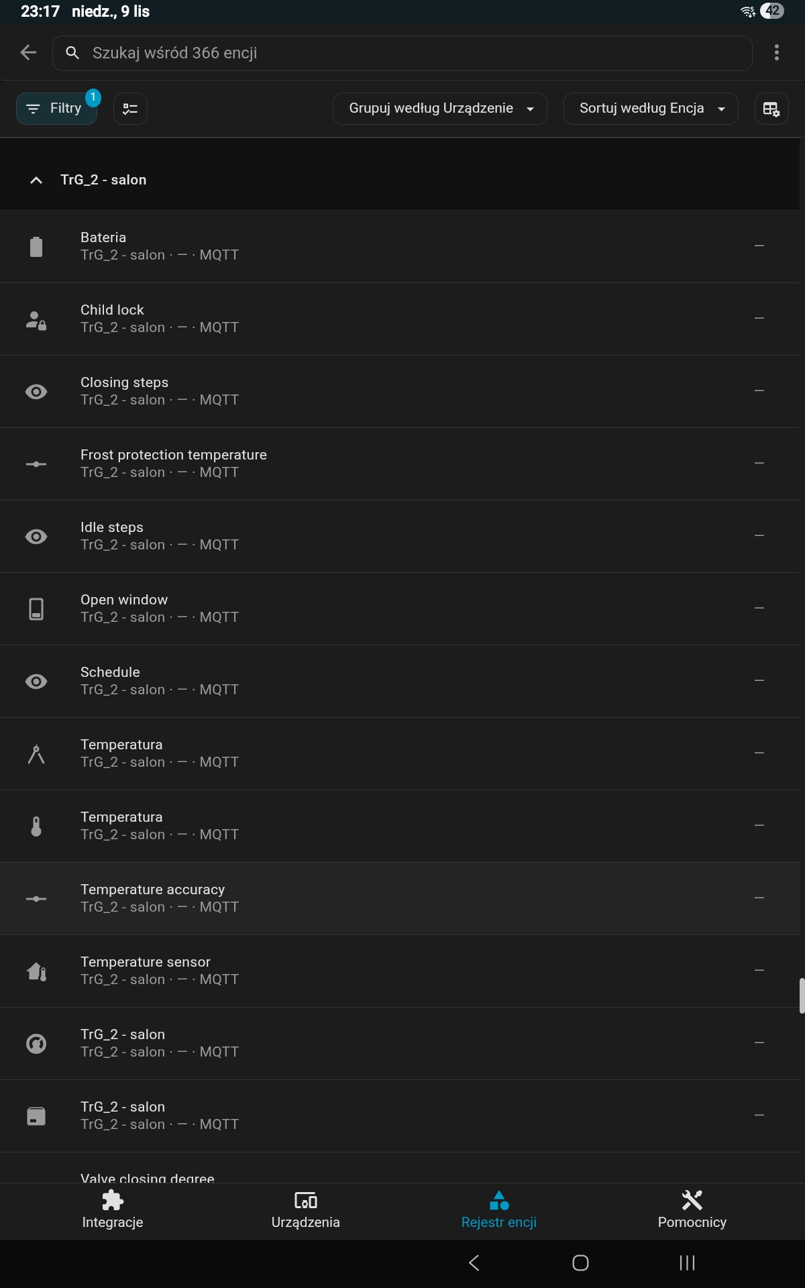Open the Grupuj według Urządzenie dropdown
This screenshot has height=1288, width=805.
440,109
